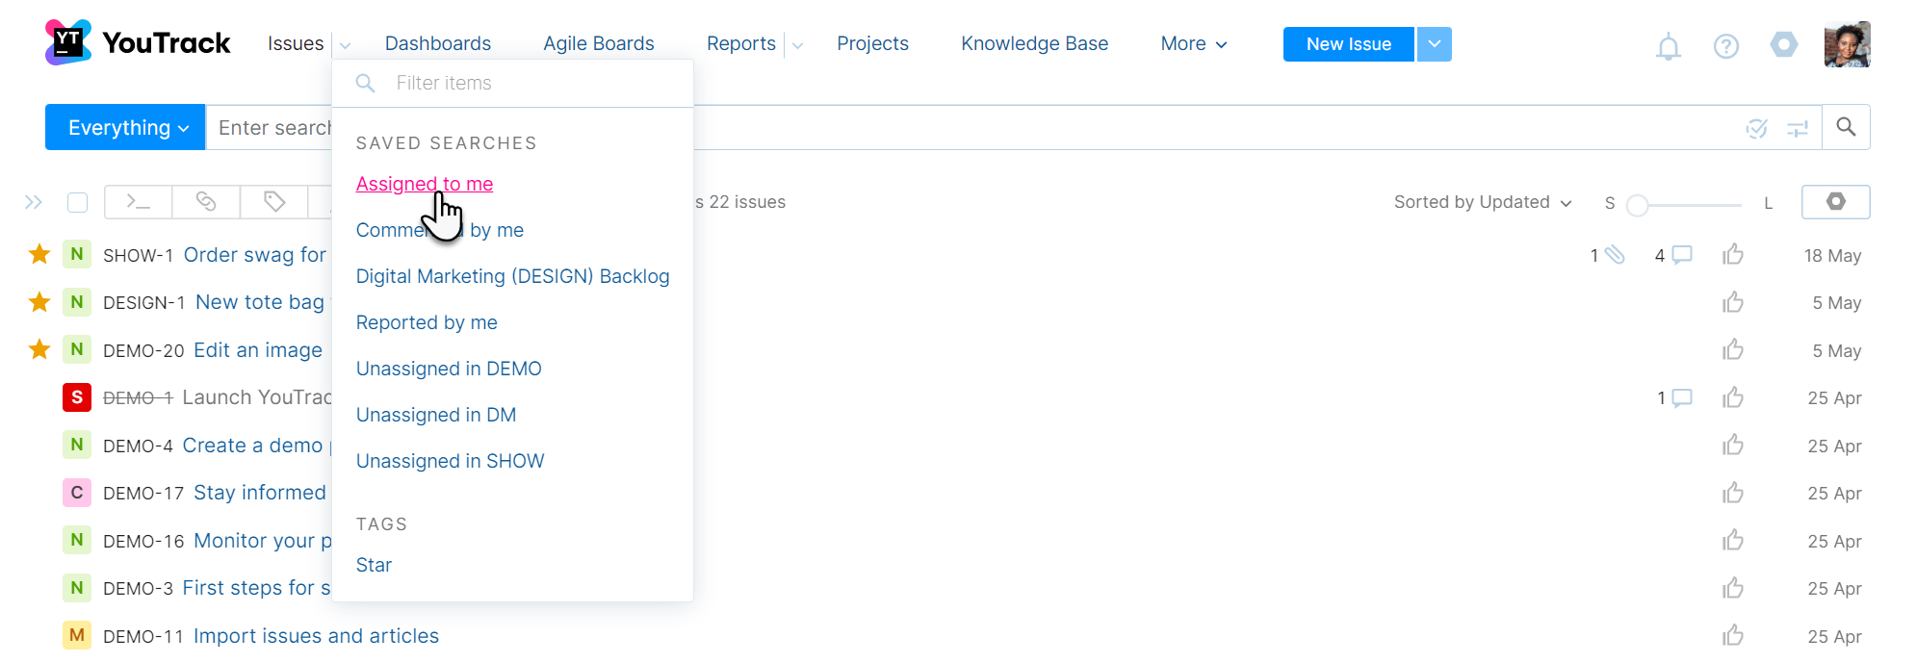Unstar the DESIGN-1 issue
The image size is (1916, 663).
(39, 302)
